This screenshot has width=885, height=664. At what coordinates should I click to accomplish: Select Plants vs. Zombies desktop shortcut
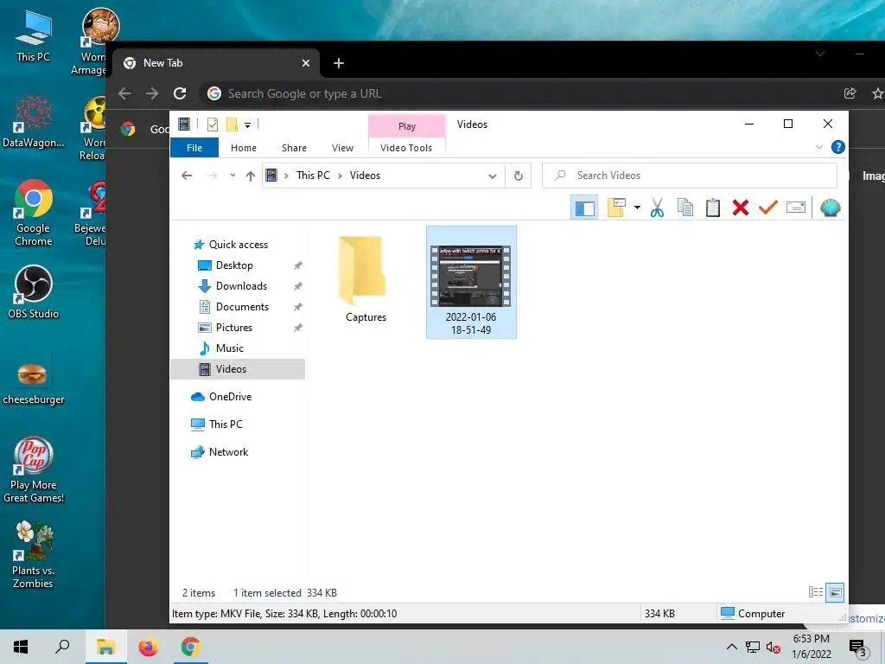click(x=34, y=556)
